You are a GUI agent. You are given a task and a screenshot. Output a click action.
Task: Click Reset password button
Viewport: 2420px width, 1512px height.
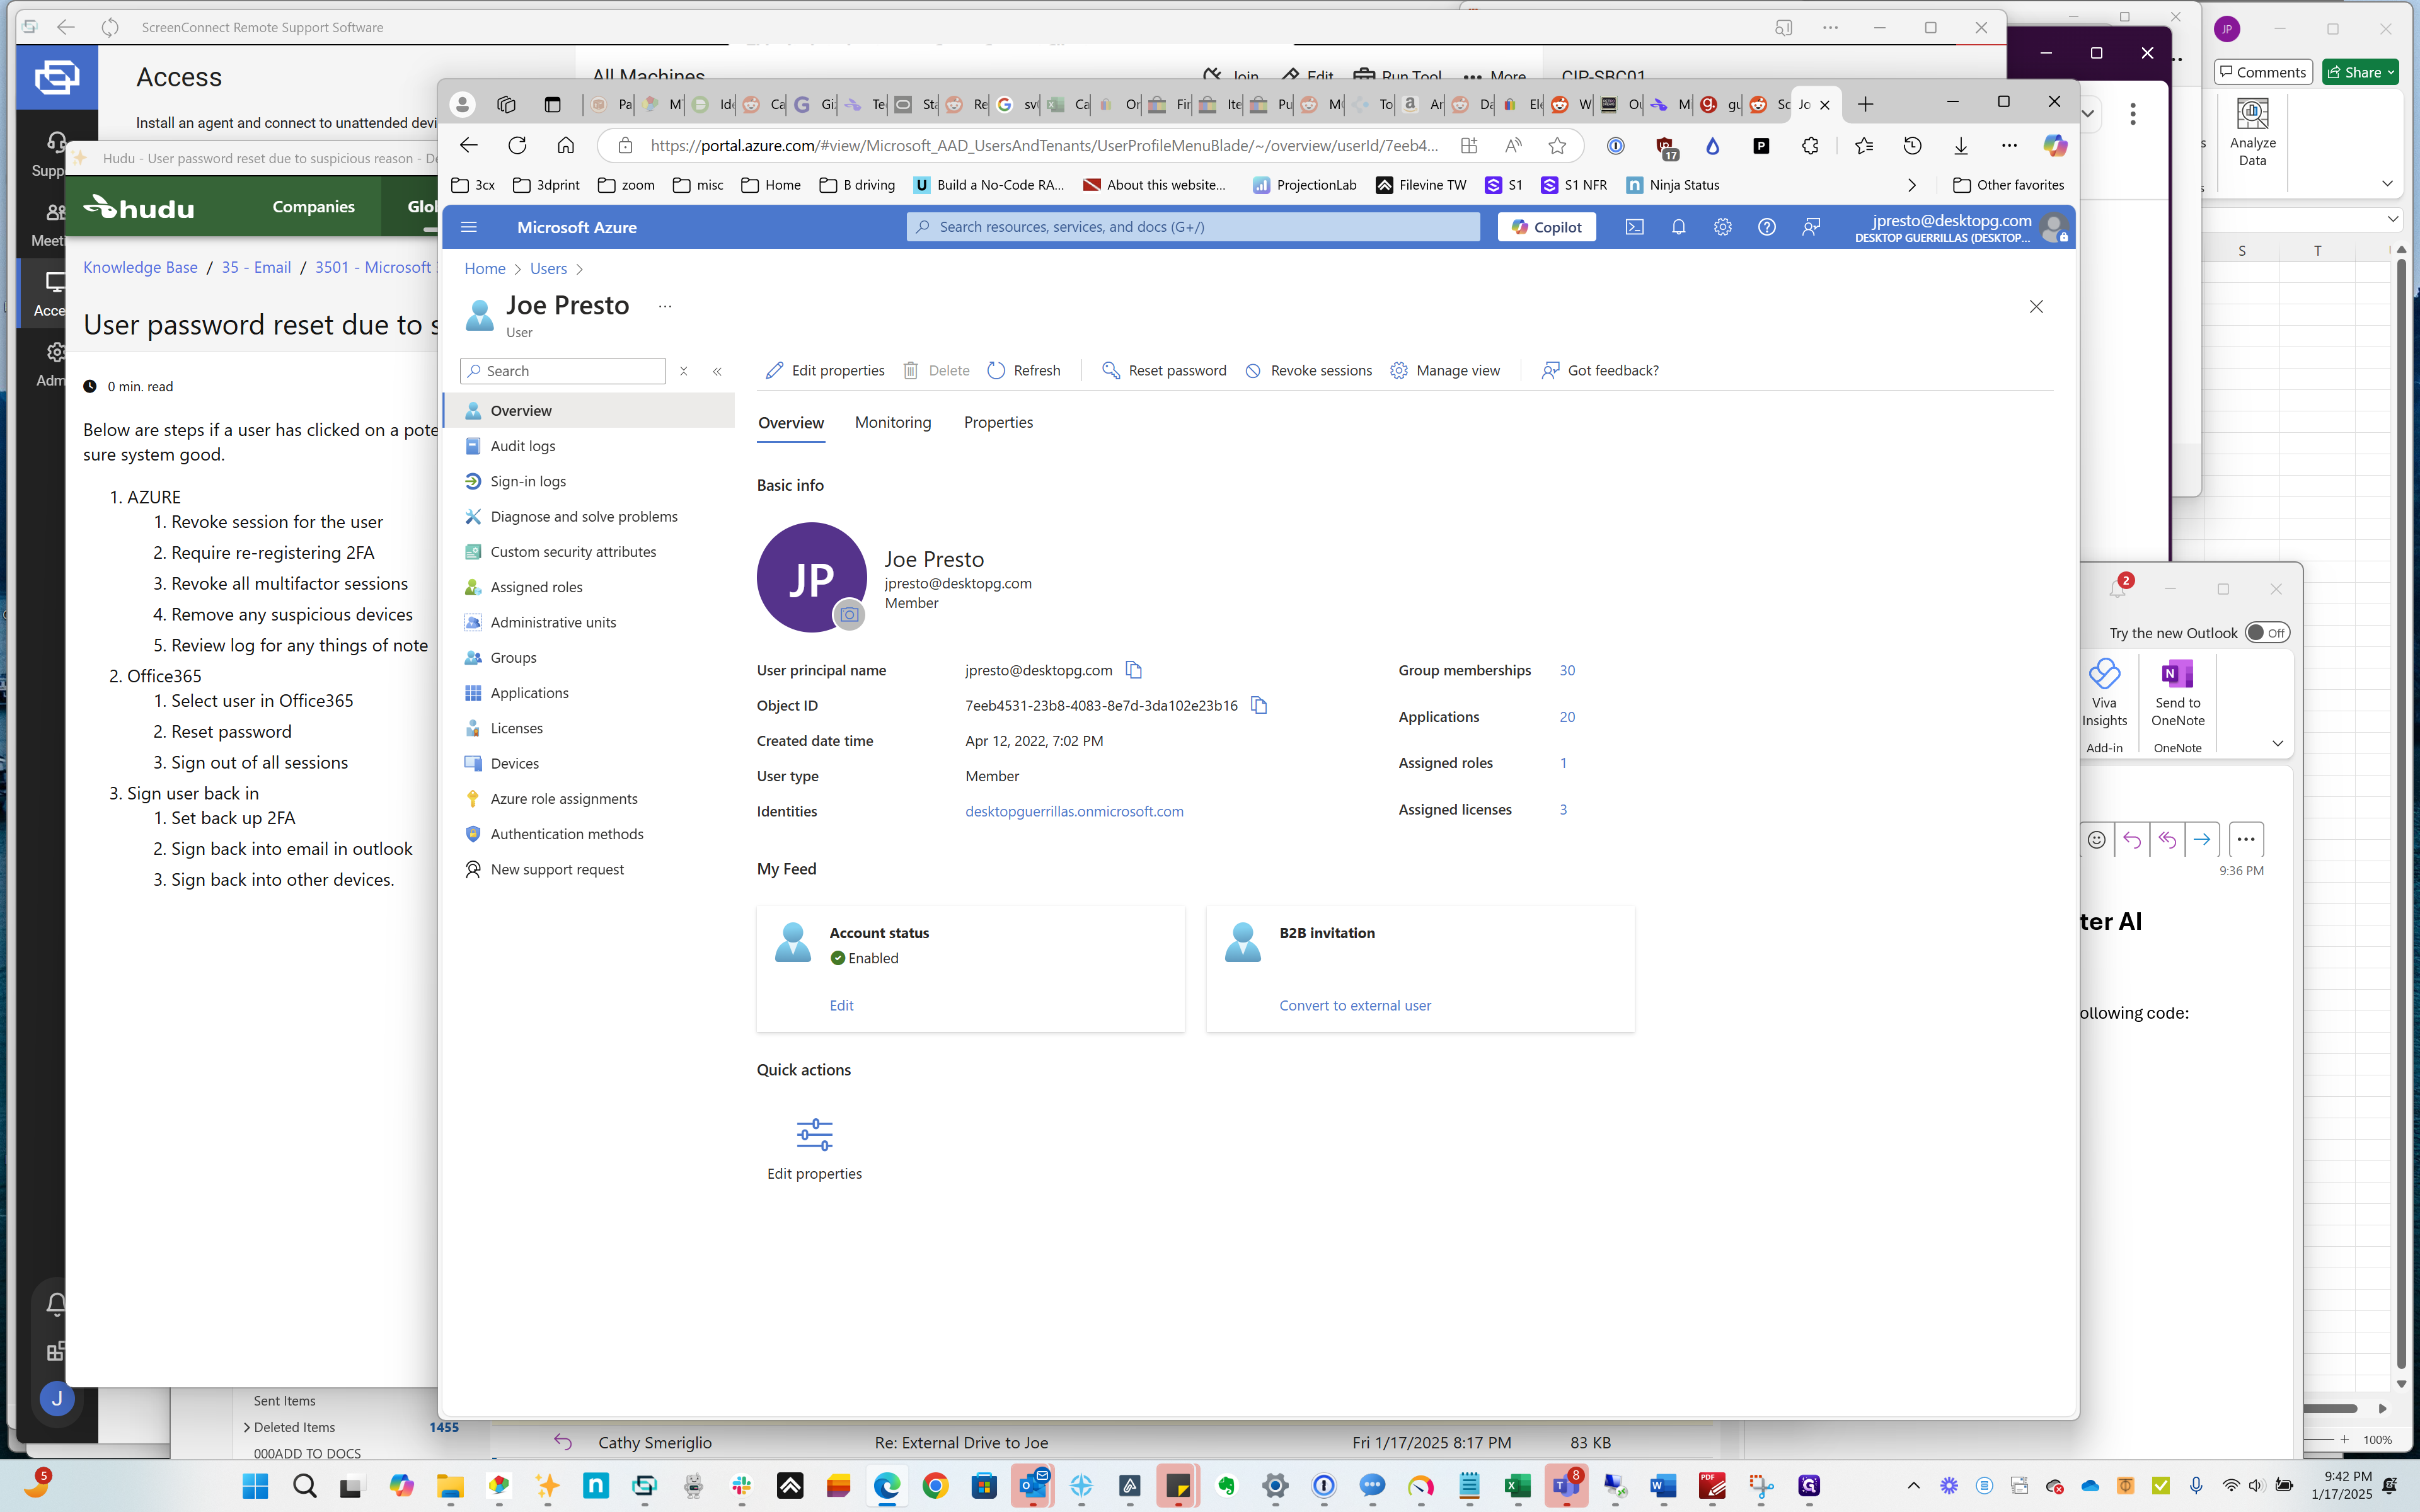click(x=1164, y=371)
